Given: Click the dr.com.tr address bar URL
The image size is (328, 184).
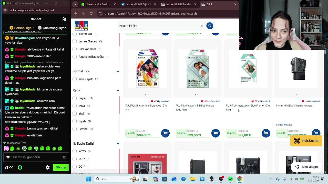Looking at the screenshot, I should [x=151, y=14].
